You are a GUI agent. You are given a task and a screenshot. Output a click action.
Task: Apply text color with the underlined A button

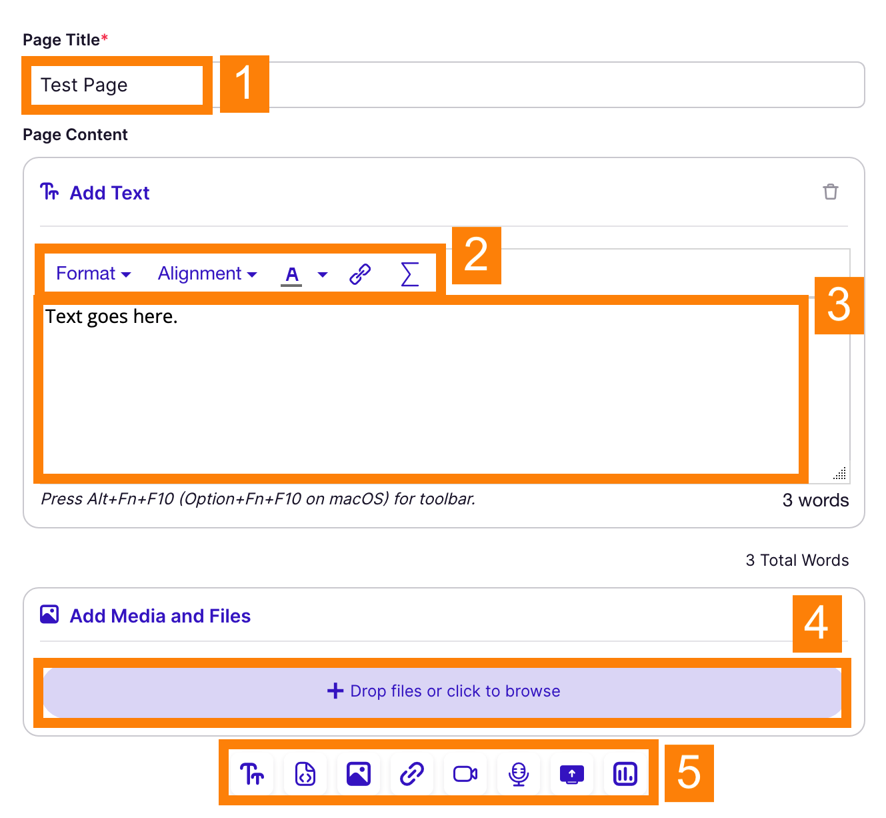[x=291, y=274]
